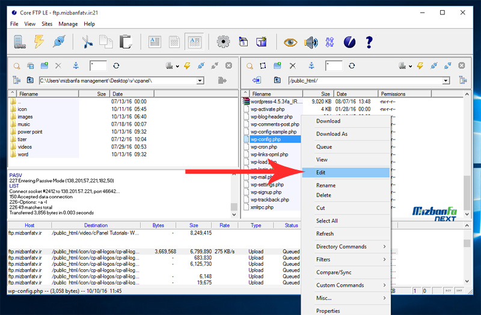The width and height of the screenshot is (481, 315).
Task: Click the delete X icon in local panel
Action: pos(58,66)
